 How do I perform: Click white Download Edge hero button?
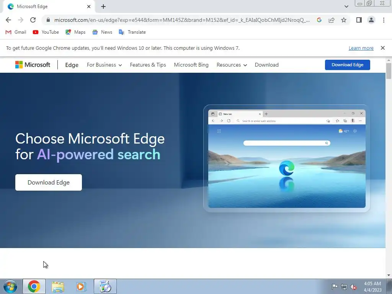click(x=49, y=183)
